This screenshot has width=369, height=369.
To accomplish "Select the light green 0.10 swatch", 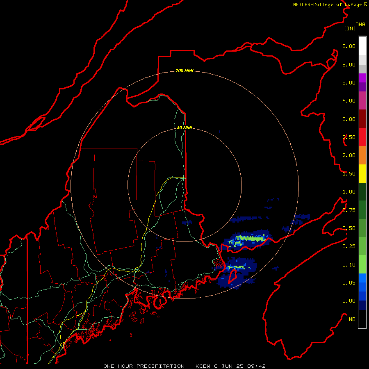I will (362, 264).
